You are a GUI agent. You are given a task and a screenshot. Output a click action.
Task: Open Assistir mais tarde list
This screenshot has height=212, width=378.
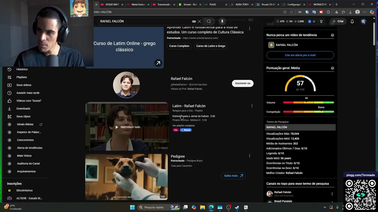point(28,93)
